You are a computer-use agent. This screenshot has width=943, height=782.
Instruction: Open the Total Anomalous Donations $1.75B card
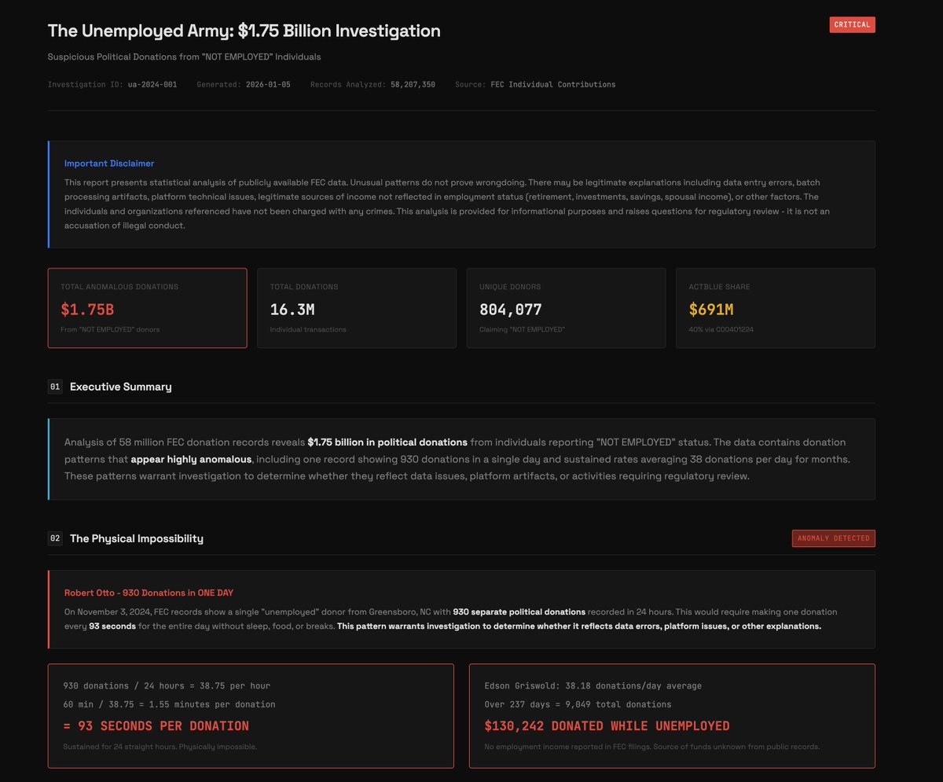148,308
